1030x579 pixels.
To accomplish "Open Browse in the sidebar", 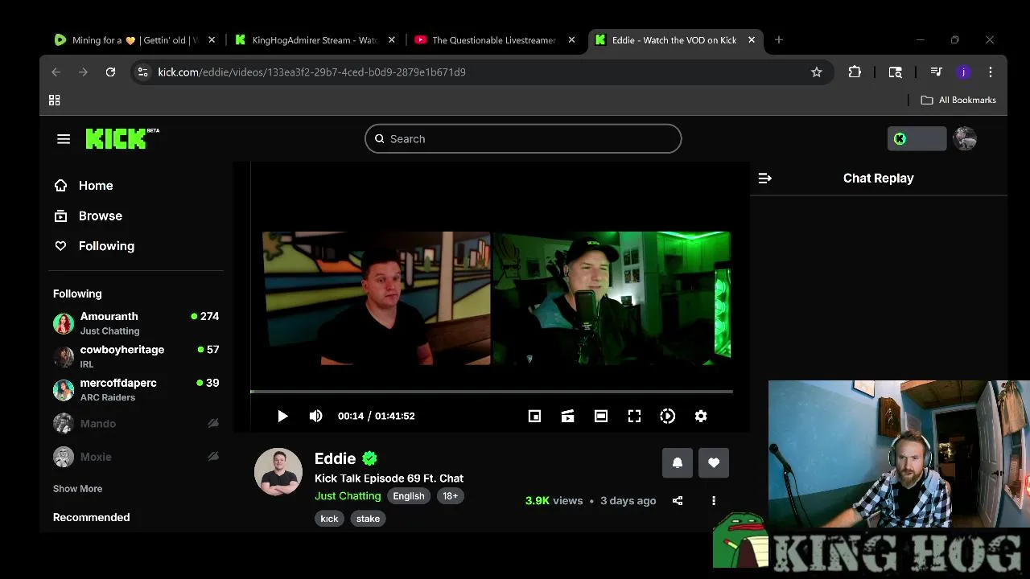I will click(x=89, y=216).
